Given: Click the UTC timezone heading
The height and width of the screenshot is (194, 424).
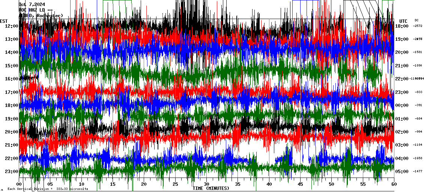Looking at the screenshot, I should tap(403, 21).
